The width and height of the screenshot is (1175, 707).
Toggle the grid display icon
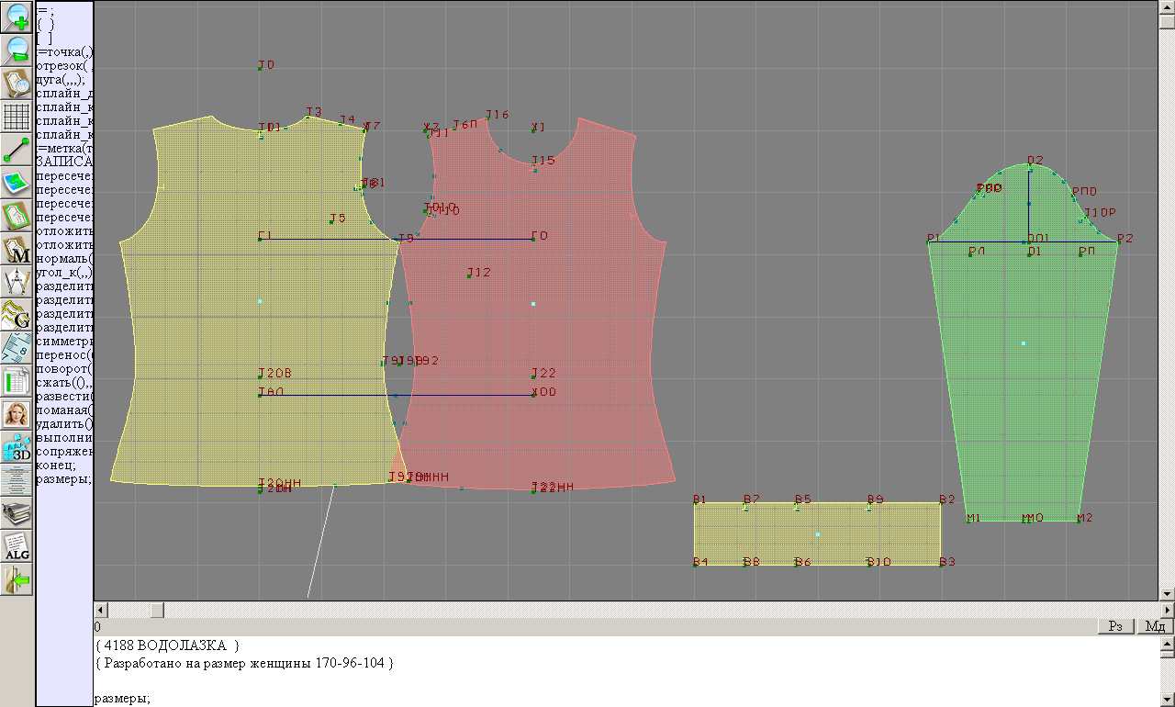tap(17, 116)
